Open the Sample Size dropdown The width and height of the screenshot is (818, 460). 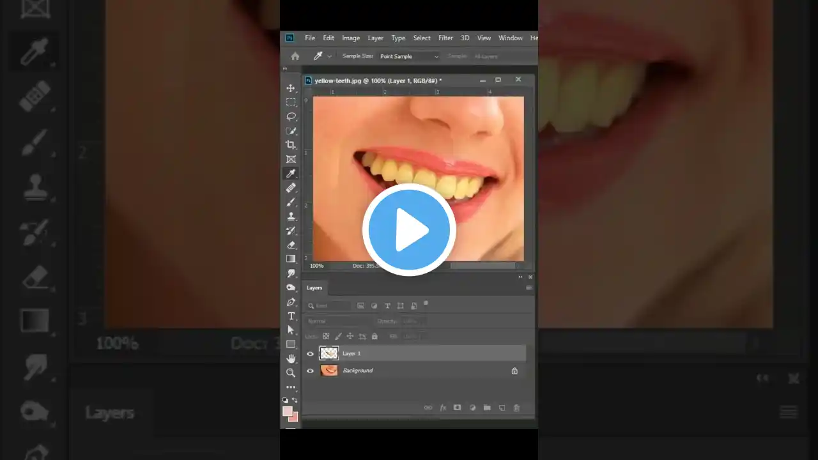(409, 56)
